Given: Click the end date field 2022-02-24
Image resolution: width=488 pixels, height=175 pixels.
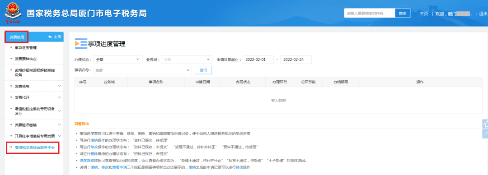Looking at the screenshot, I should pyautogui.click(x=296, y=60).
